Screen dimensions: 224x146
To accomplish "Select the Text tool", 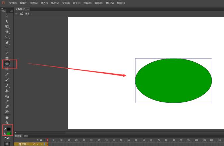I will [x=7, y=48].
